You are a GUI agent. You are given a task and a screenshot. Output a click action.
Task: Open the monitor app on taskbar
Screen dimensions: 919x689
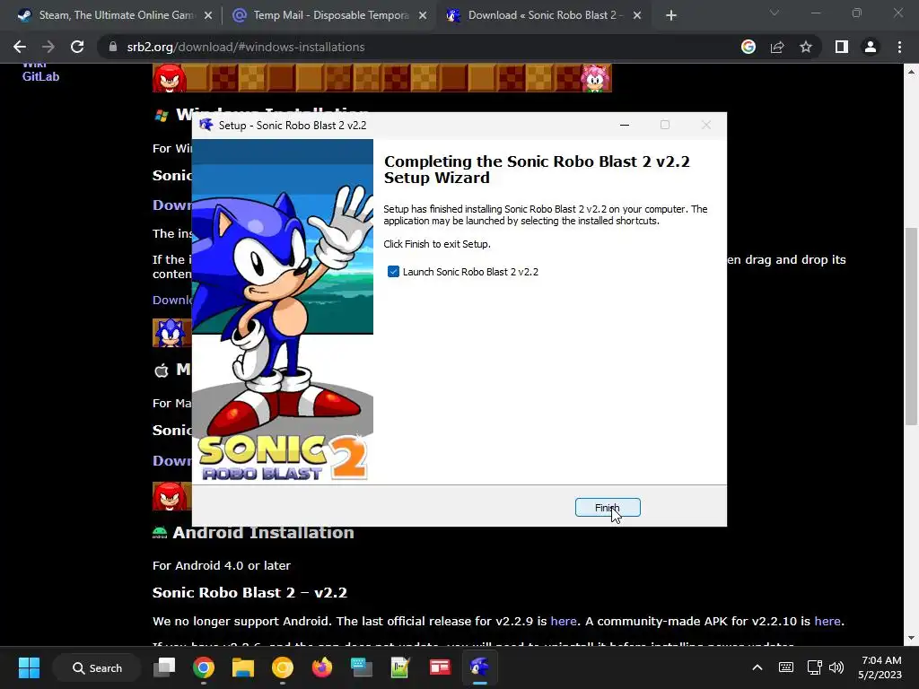pos(361,667)
